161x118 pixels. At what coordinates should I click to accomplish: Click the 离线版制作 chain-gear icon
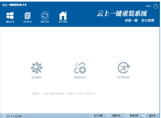click(x=80, y=68)
